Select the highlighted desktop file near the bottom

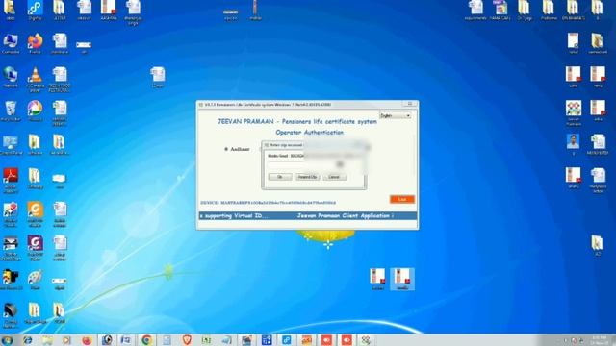tap(402, 279)
